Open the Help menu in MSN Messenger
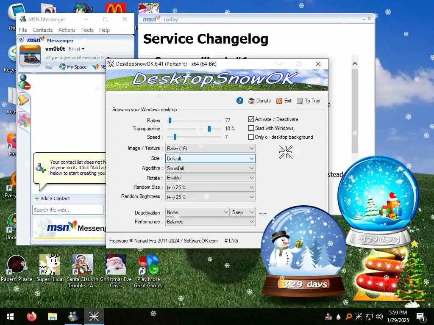 [x=104, y=30]
